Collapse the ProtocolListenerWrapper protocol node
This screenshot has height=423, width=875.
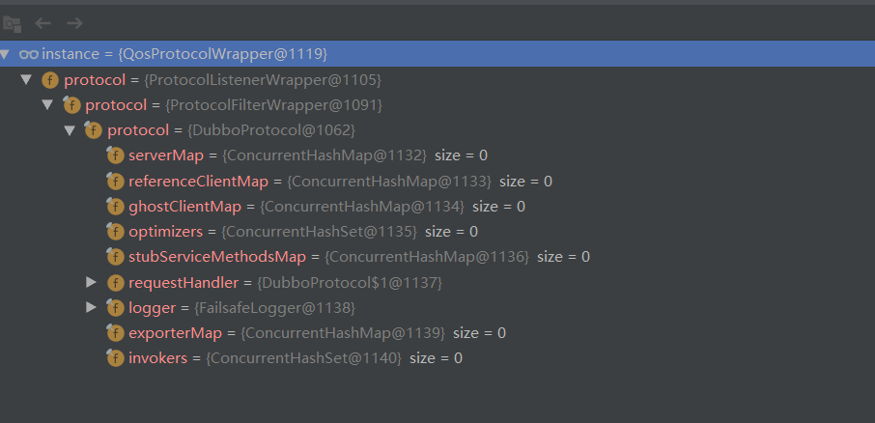pyautogui.click(x=27, y=79)
